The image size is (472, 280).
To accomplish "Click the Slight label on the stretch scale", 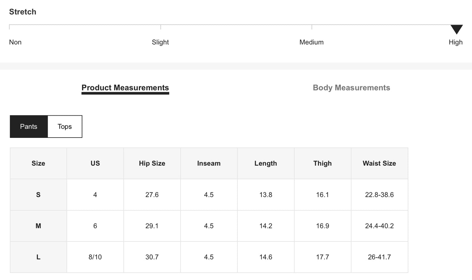I will coord(160,42).
